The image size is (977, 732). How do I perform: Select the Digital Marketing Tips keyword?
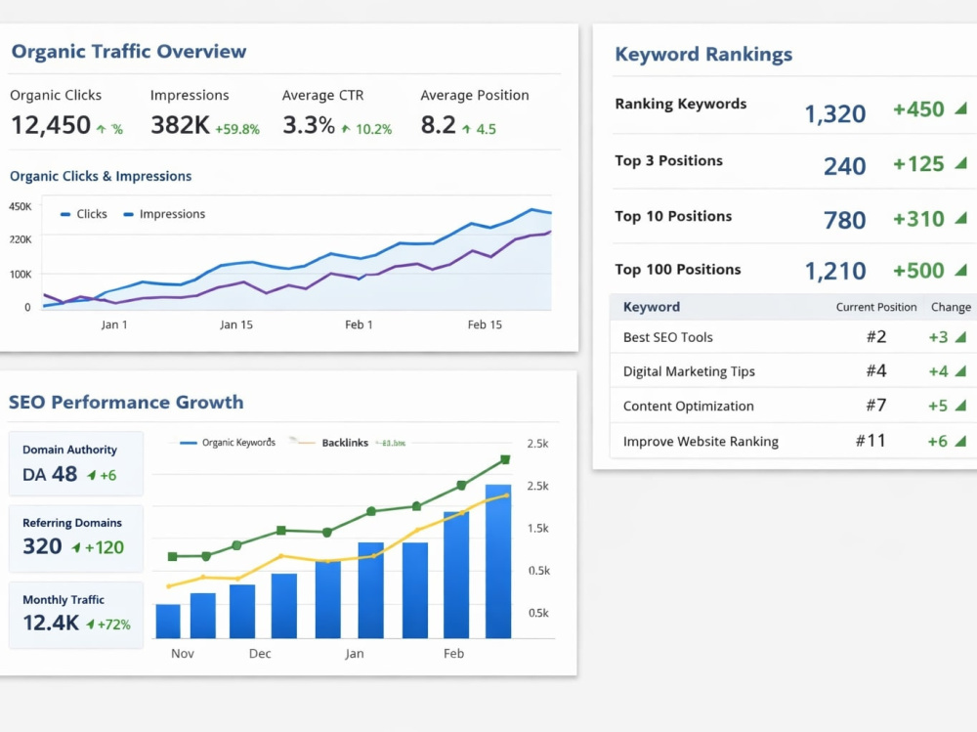pyautogui.click(x=689, y=371)
